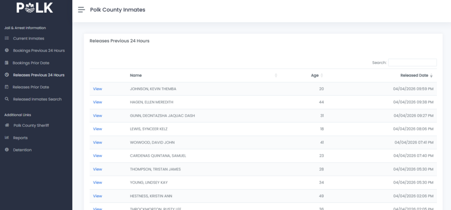
Task: Click the Polk County logo
Action: (35, 8)
